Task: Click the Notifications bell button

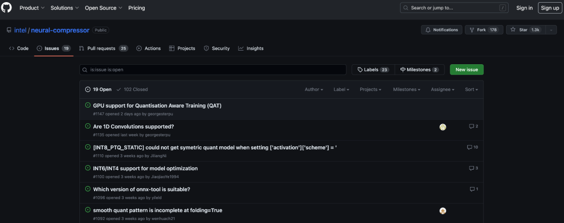Action: coord(441,30)
